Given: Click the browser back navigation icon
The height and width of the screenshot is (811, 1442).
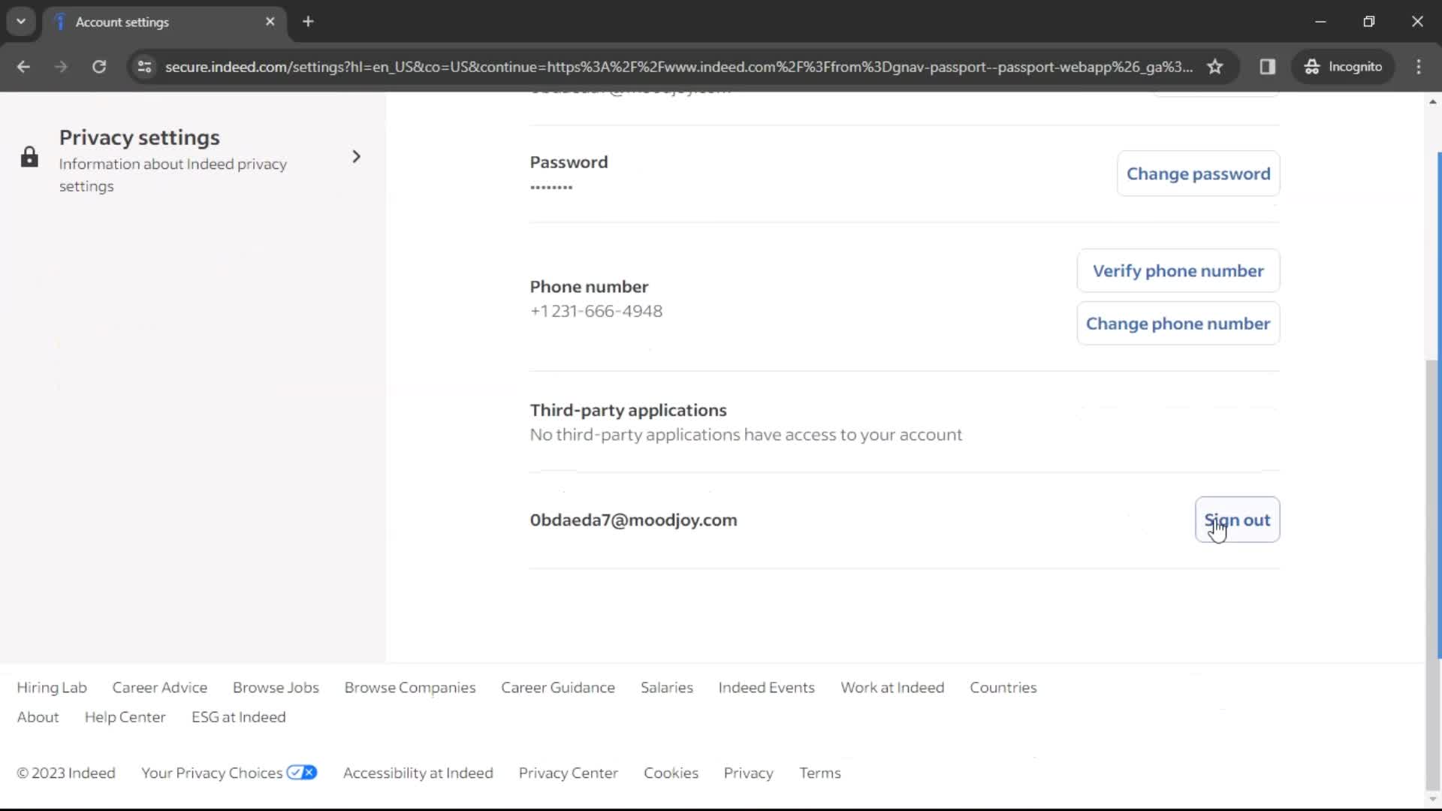Looking at the screenshot, I should click(24, 66).
